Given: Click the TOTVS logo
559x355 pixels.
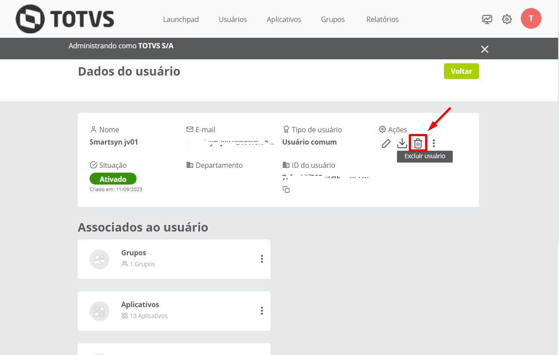Looking at the screenshot, I should click(65, 19).
